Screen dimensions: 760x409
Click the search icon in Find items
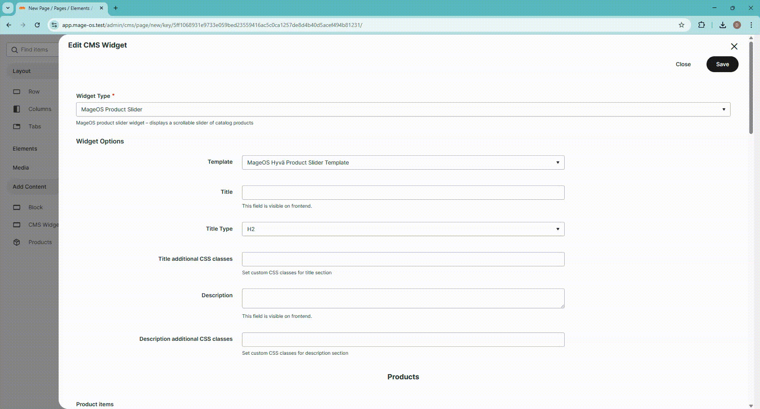coord(15,50)
